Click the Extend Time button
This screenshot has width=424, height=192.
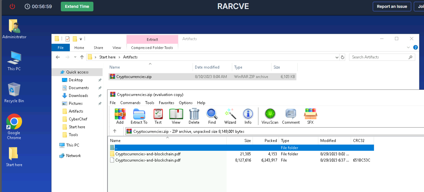point(77,6)
